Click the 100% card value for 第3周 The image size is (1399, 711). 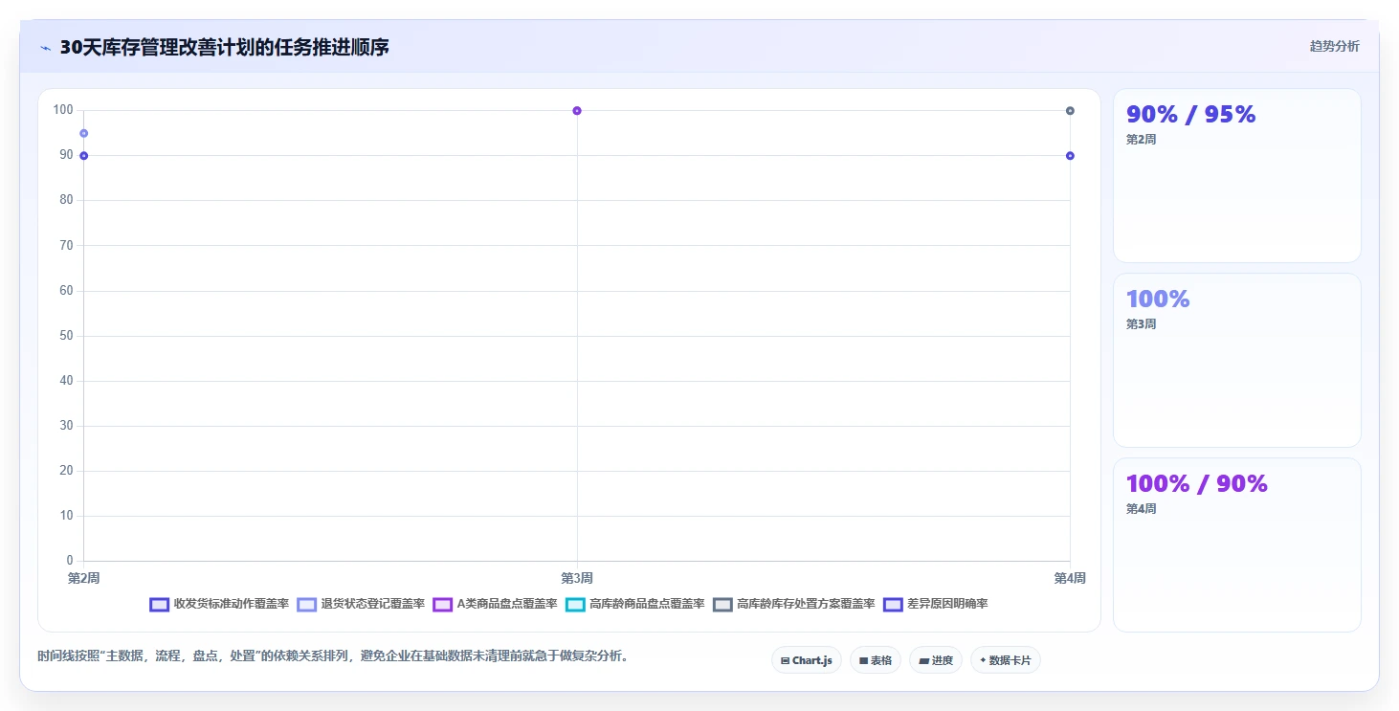tap(1158, 299)
